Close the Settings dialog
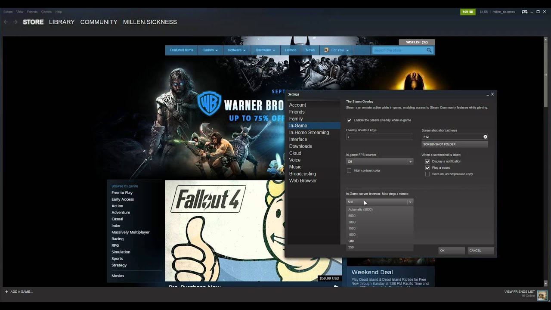 coord(492,94)
